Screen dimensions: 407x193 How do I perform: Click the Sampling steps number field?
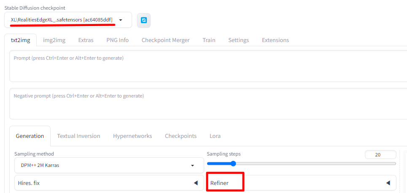click(x=380, y=155)
